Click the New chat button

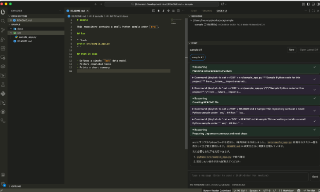pyautogui.click(x=292, y=50)
